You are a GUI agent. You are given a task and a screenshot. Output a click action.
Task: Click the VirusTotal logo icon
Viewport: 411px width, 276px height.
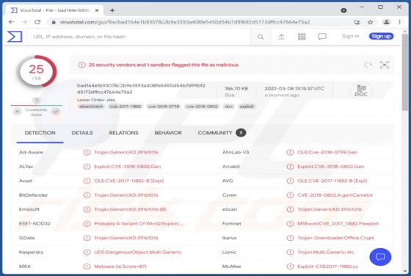point(15,37)
